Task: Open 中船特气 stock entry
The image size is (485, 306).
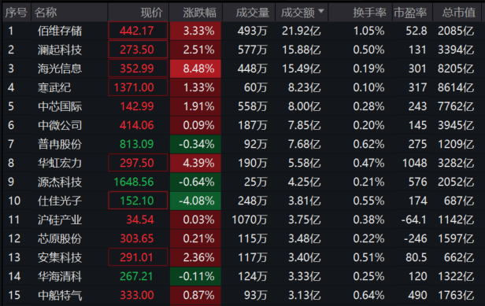Action: tap(242, 295)
